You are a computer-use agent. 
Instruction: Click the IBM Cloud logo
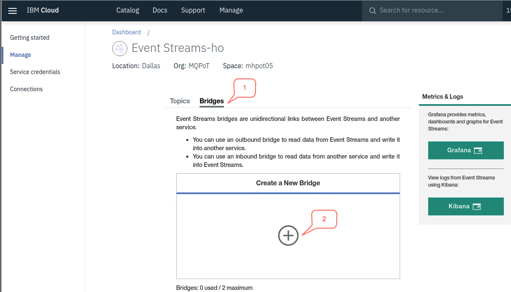[x=43, y=10]
